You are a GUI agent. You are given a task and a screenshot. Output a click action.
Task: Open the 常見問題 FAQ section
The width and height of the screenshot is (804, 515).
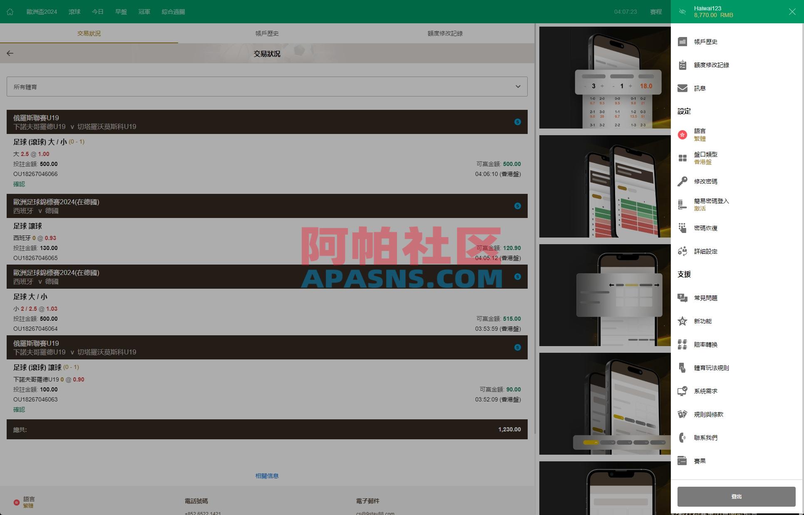(x=706, y=298)
